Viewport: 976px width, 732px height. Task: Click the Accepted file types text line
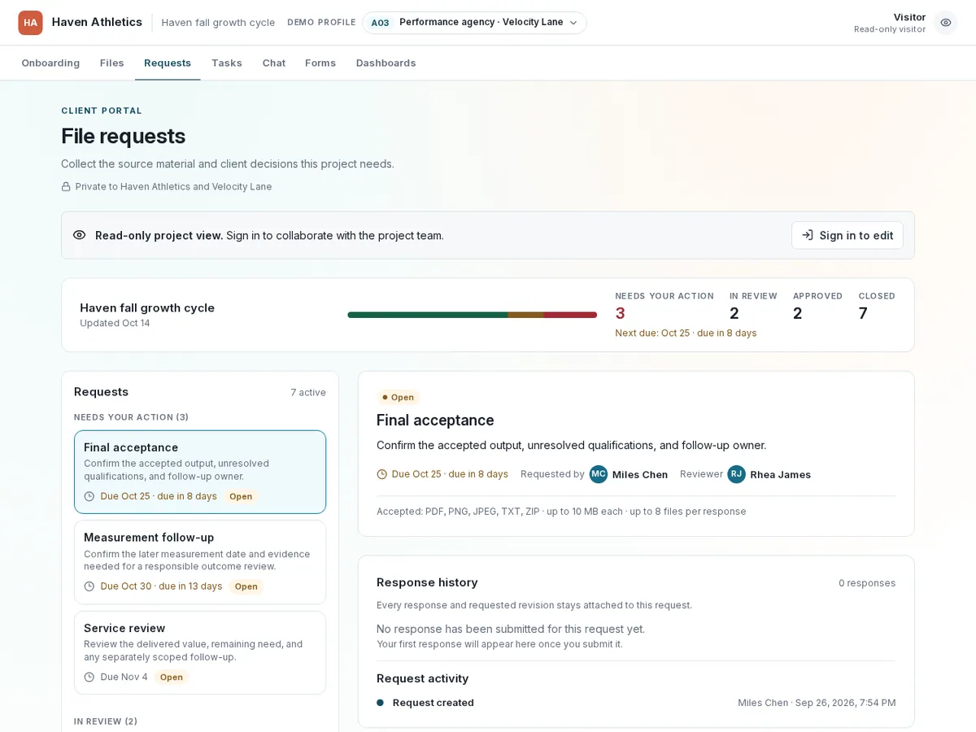561,512
